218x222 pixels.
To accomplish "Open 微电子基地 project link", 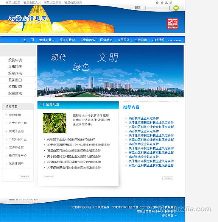I will pos(16,131).
